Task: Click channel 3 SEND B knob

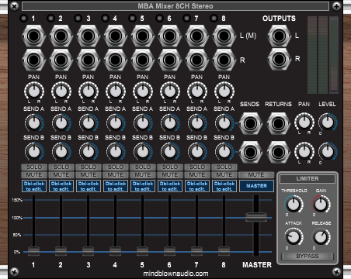Action: click(89, 152)
